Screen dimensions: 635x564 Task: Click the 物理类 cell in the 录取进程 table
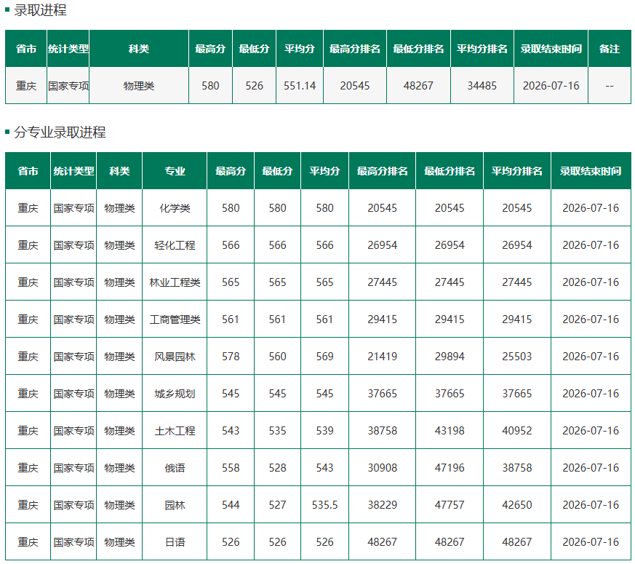138,86
